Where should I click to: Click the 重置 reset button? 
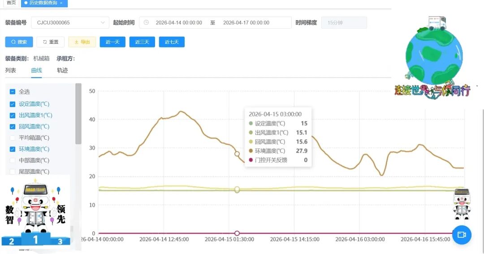click(51, 42)
